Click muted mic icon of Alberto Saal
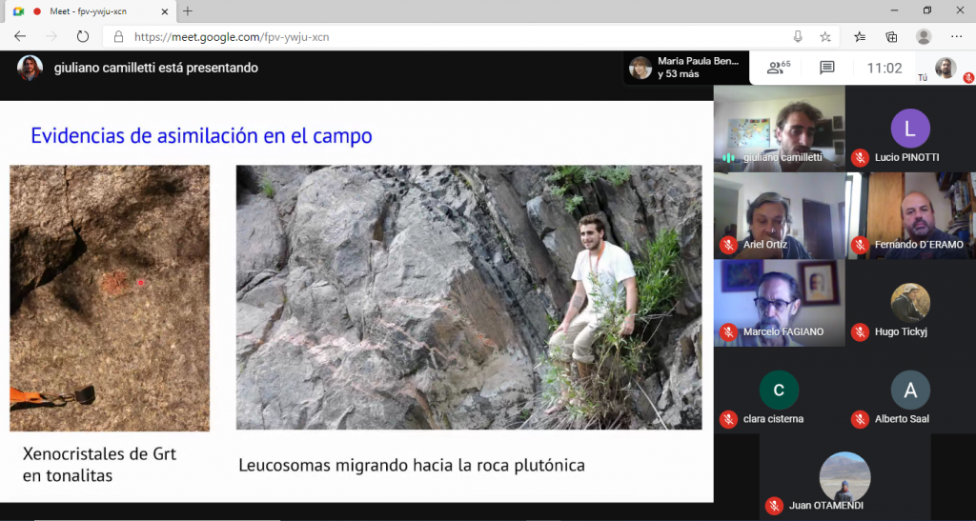This screenshot has width=976, height=521. (860, 419)
